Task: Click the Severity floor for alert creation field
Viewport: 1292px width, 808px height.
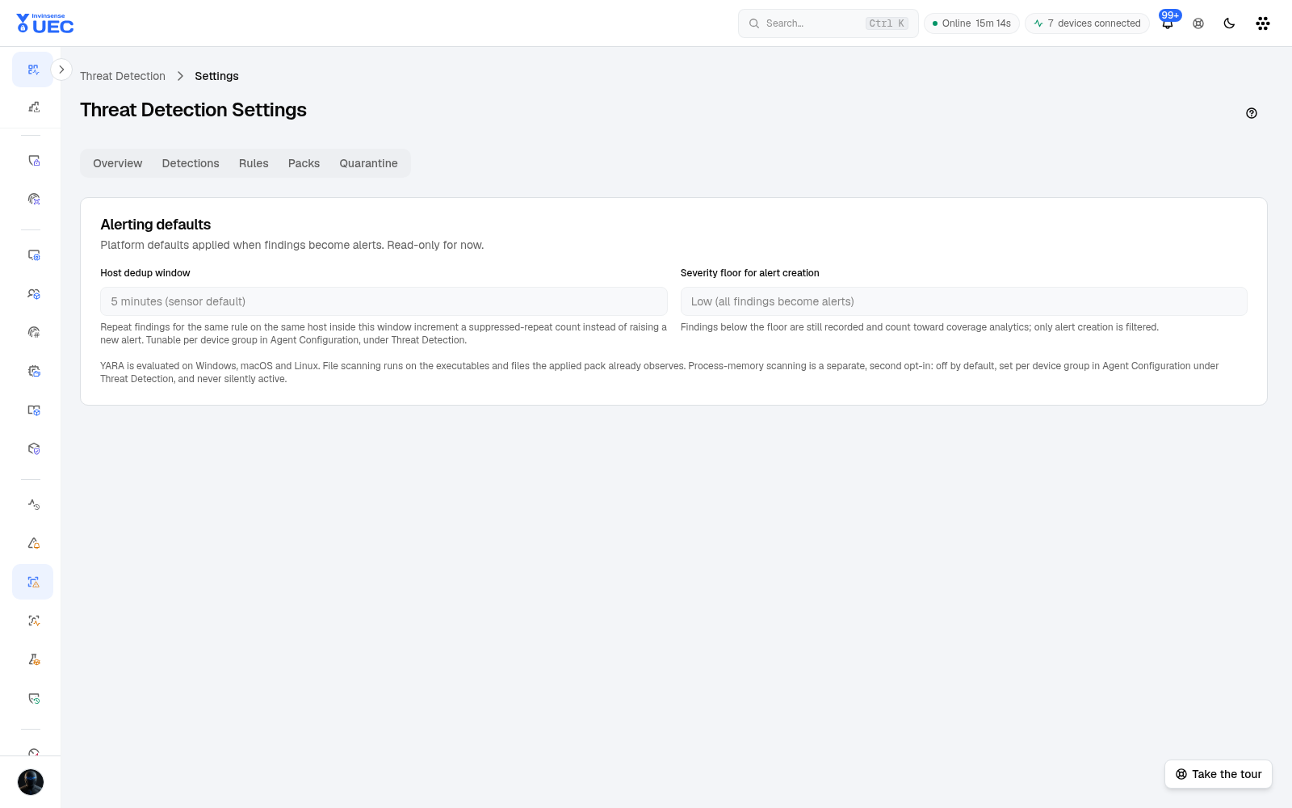Action: tap(963, 301)
